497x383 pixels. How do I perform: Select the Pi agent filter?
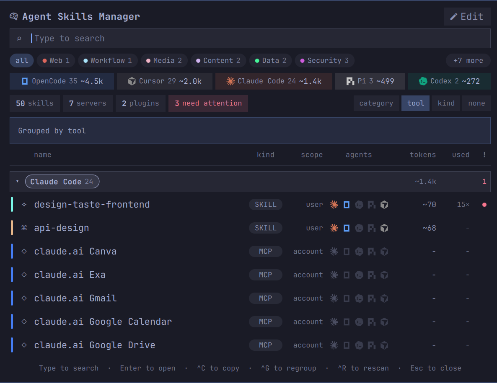coord(370,81)
